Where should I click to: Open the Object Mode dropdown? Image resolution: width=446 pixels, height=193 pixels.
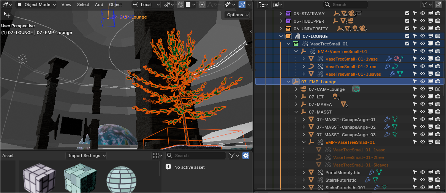pos(36,5)
